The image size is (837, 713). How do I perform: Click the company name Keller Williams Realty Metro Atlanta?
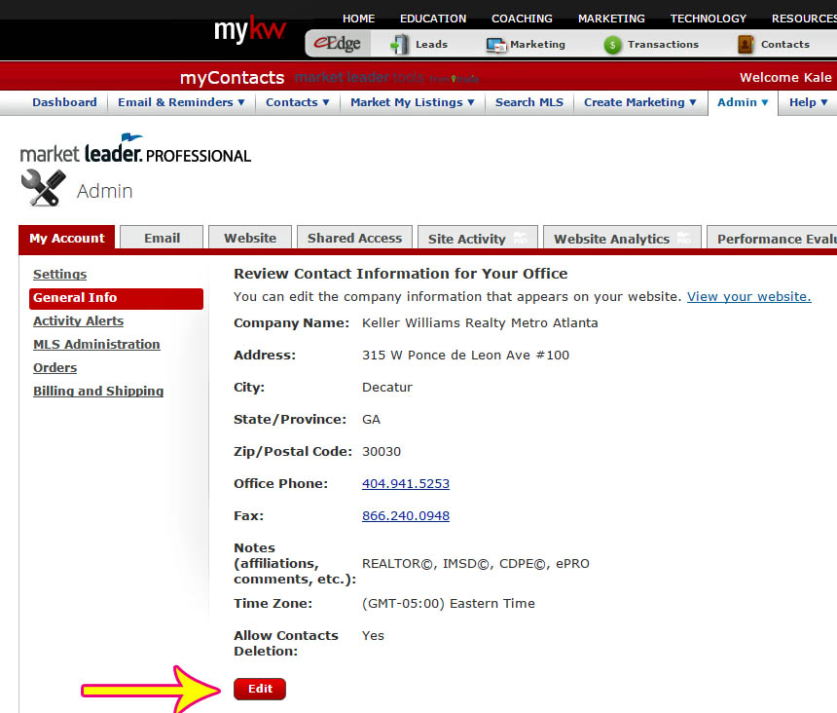tap(480, 323)
